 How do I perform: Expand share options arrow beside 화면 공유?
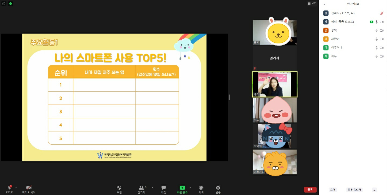(x=190, y=188)
